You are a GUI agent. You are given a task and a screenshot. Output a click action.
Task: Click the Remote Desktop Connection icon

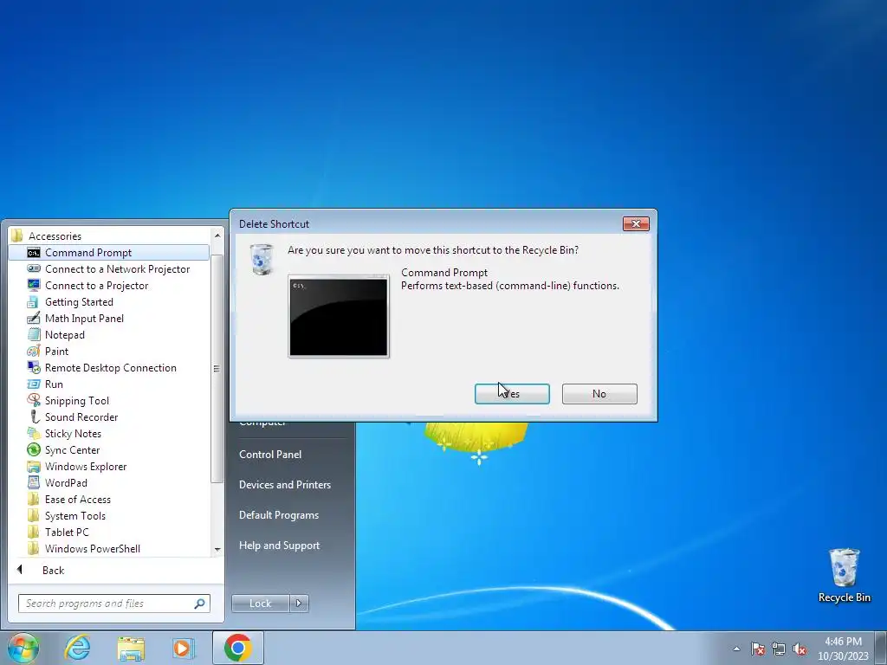click(34, 367)
